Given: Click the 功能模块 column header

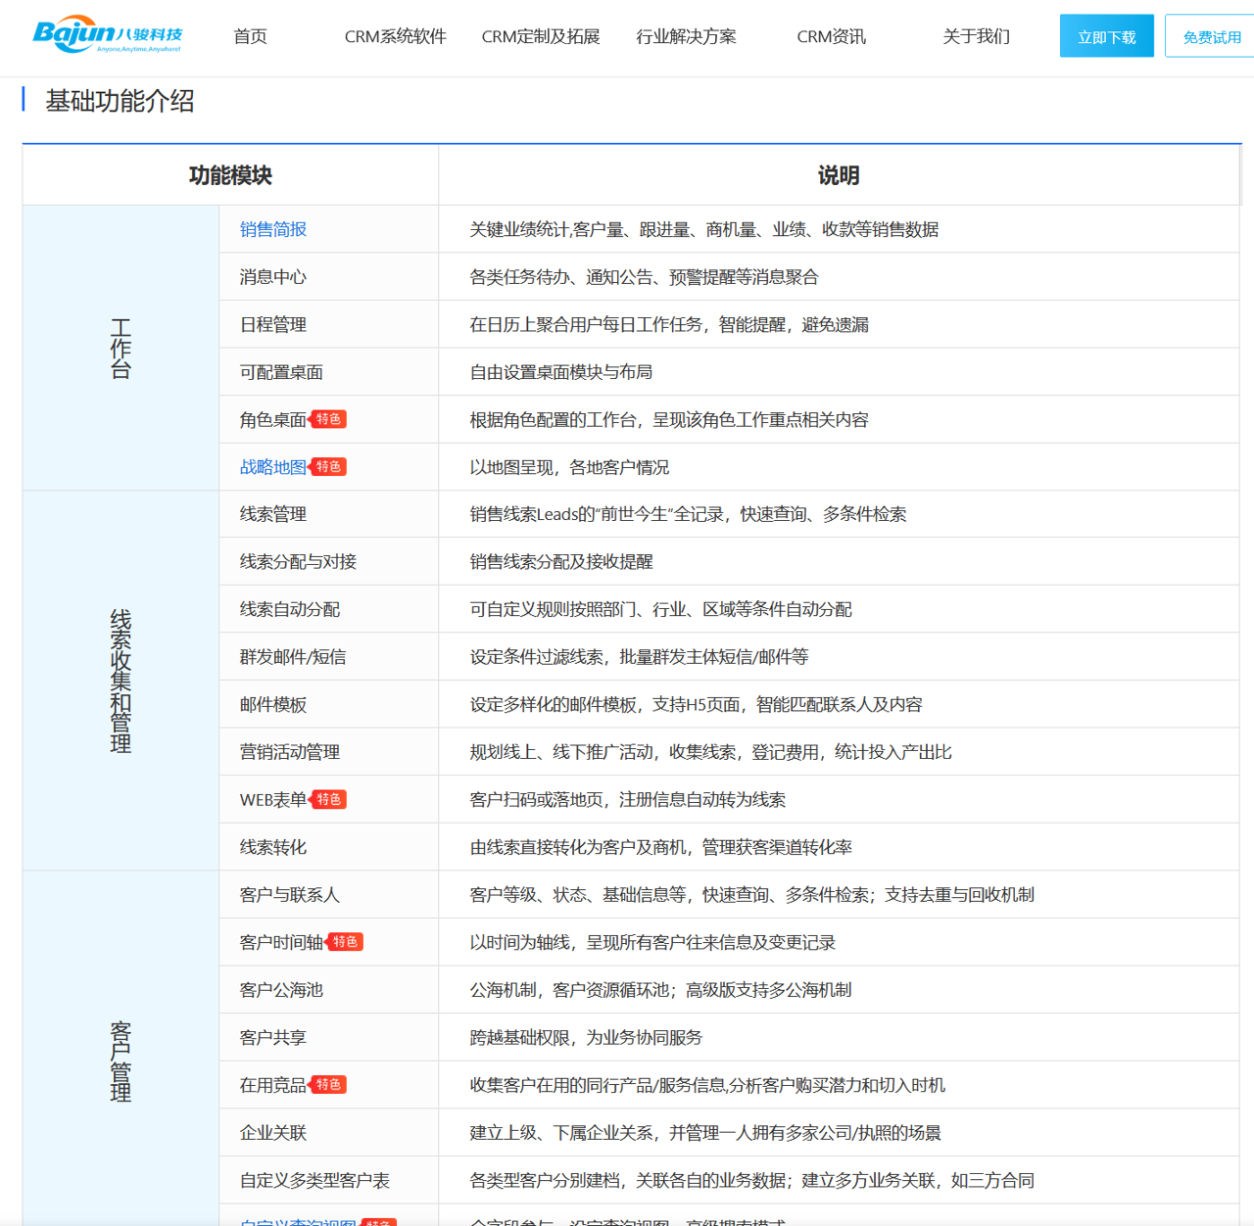Looking at the screenshot, I should click(x=230, y=175).
